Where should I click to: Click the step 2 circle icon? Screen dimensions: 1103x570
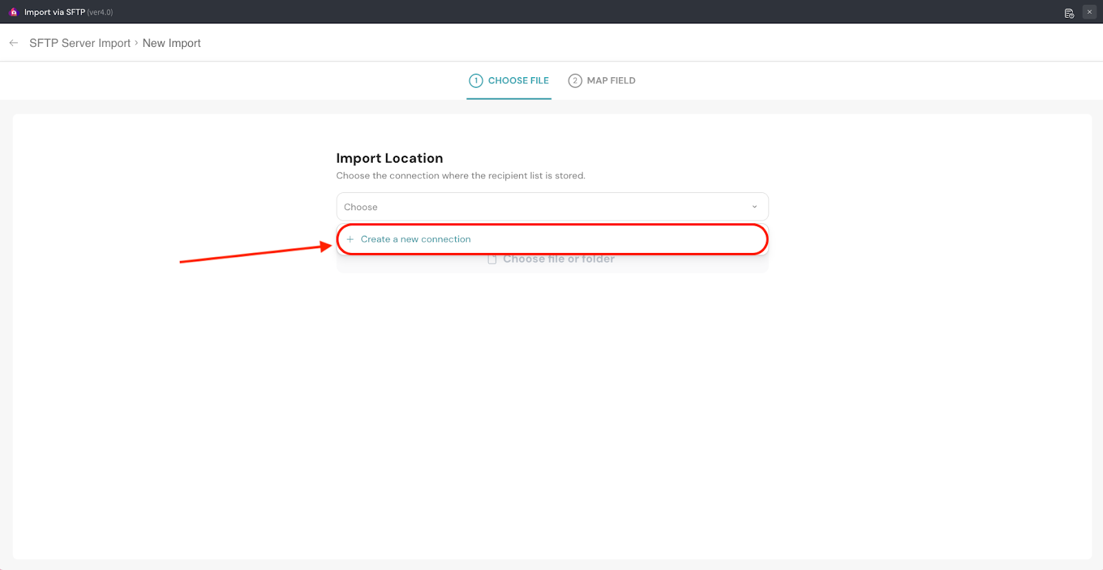pos(575,81)
